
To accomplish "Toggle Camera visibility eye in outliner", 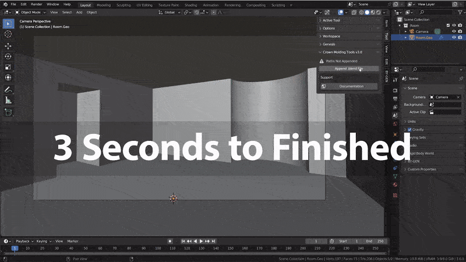I will pyautogui.click(x=454, y=31).
